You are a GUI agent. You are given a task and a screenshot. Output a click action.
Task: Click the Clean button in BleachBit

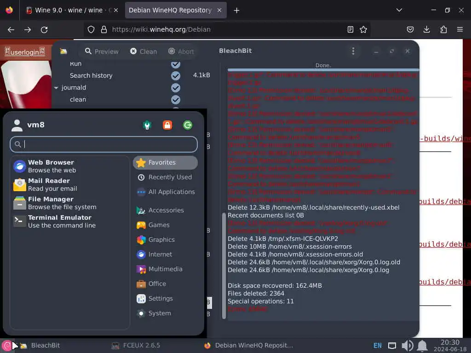click(144, 51)
